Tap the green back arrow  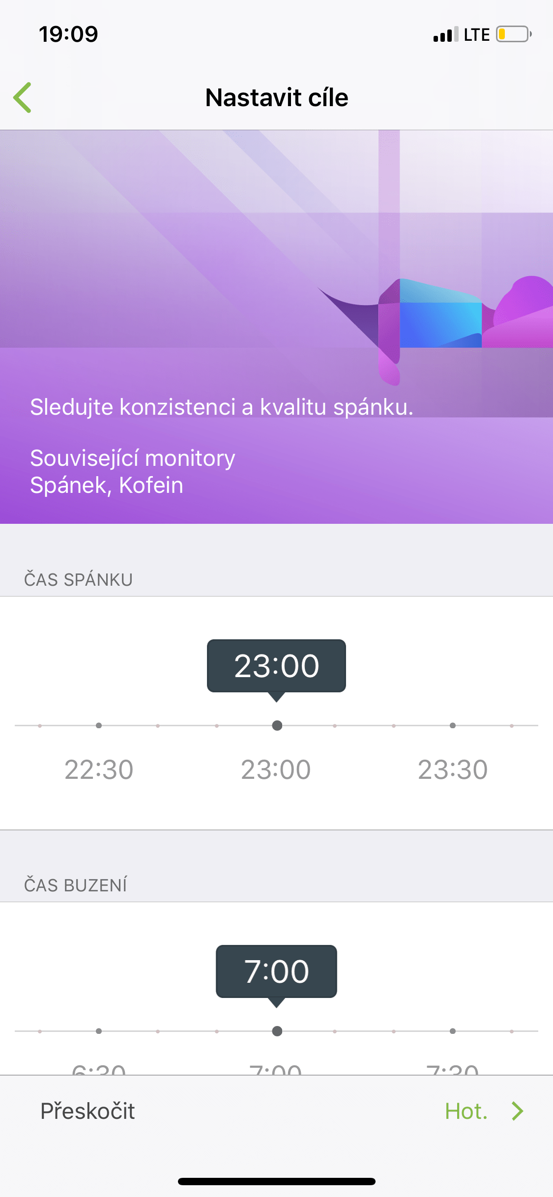23,97
